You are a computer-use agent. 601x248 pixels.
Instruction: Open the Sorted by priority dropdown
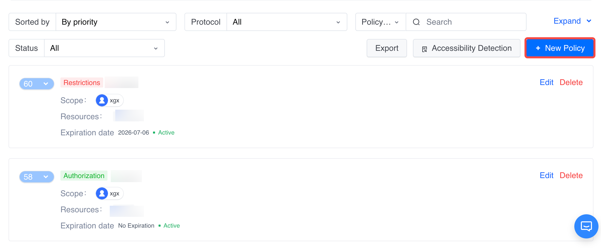(x=116, y=22)
